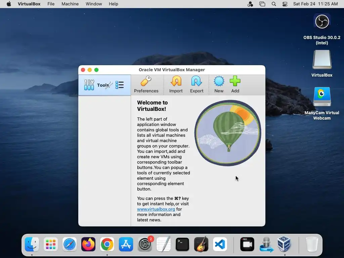Image resolution: width=344 pixels, height=258 pixels.
Task: Launch Visual Studio Code from the Dock
Action: 220,244
